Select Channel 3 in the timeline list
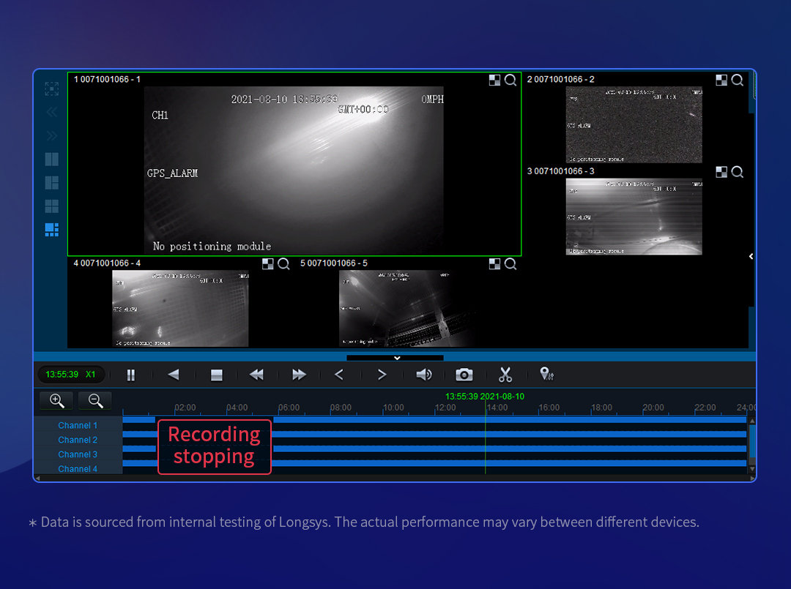Image resolution: width=791 pixels, height=589 pixels. (77, 454)
